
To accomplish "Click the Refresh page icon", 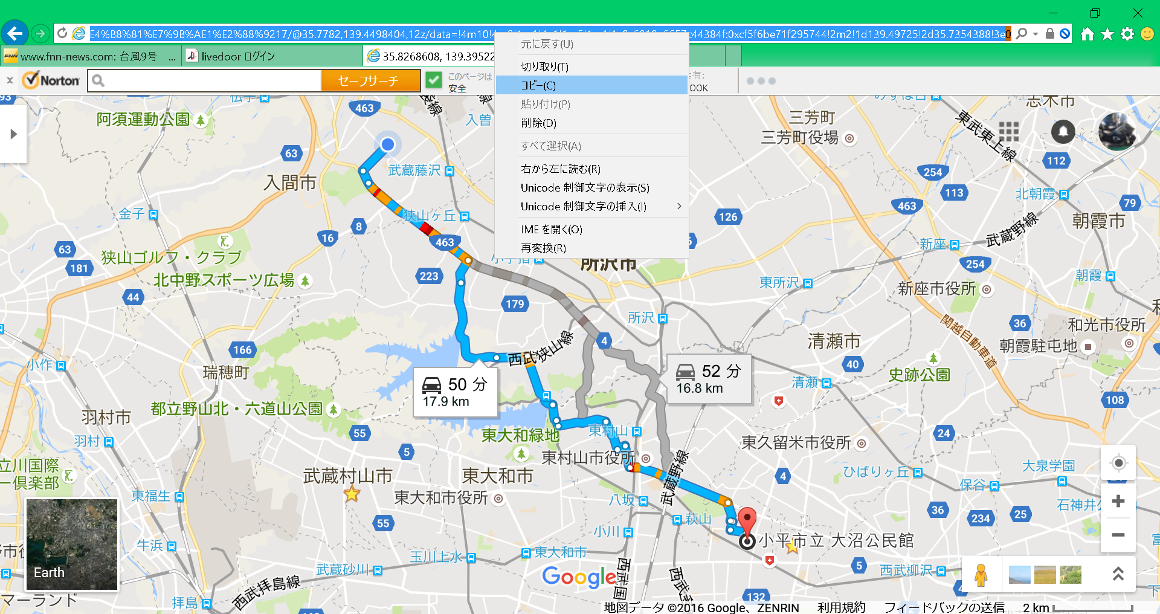I will tap(62, 33).
